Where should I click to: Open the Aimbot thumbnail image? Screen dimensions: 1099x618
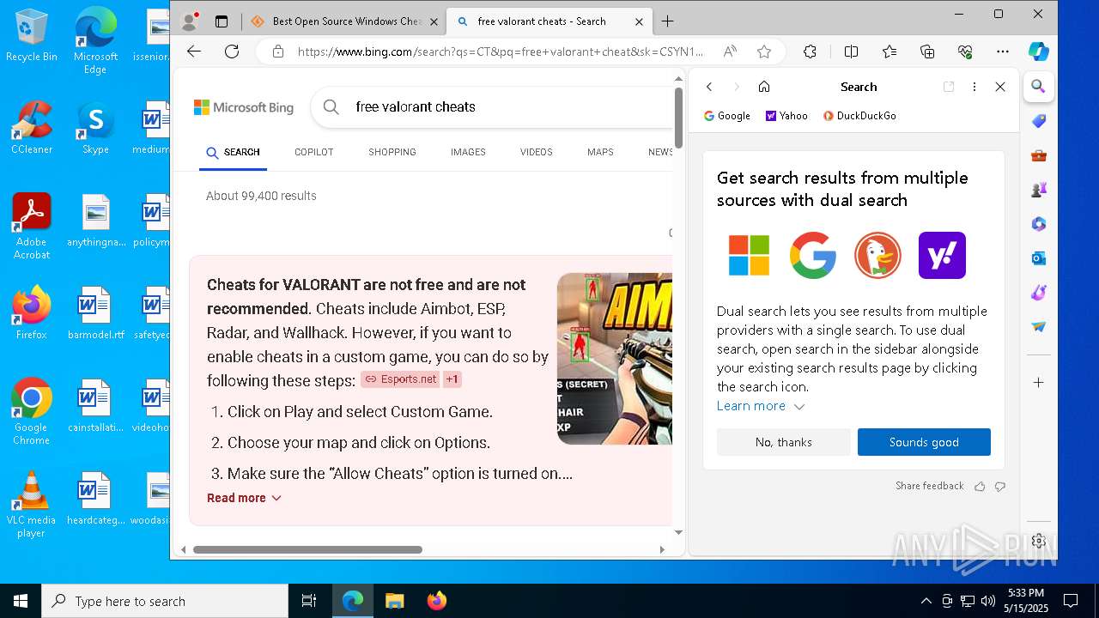(x=615, y=359)
